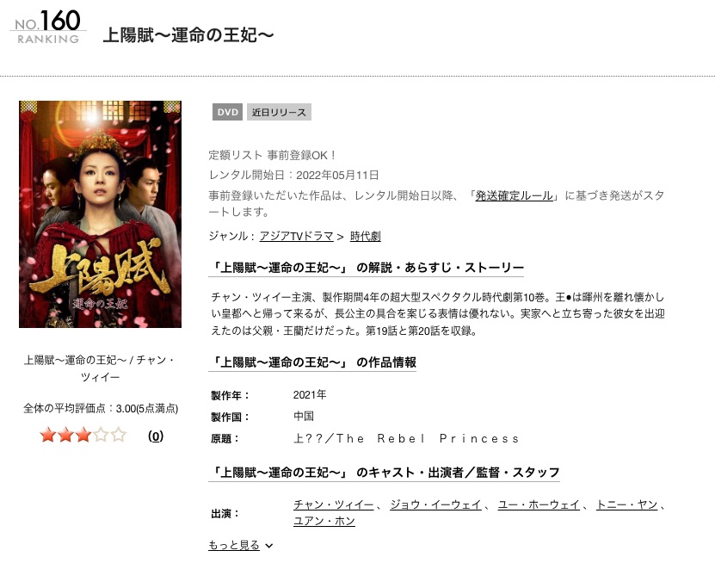715x563 pixels.
Task: Open cast member チャン・ツィイー link
Action: [x=333, y=504]
